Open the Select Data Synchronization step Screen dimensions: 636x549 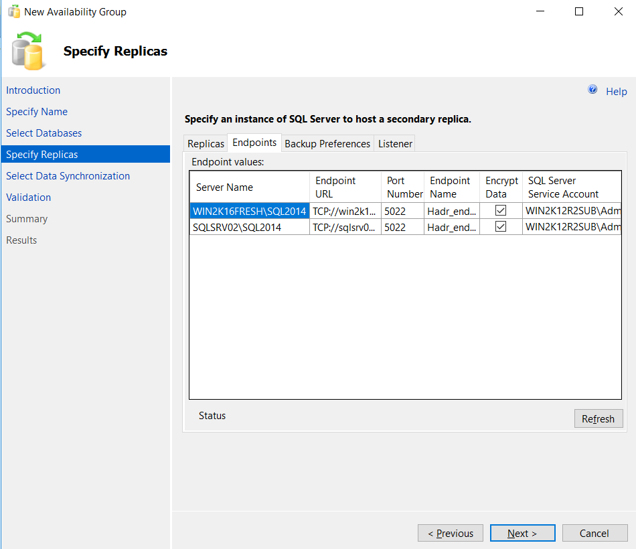(x=68, y=175)
